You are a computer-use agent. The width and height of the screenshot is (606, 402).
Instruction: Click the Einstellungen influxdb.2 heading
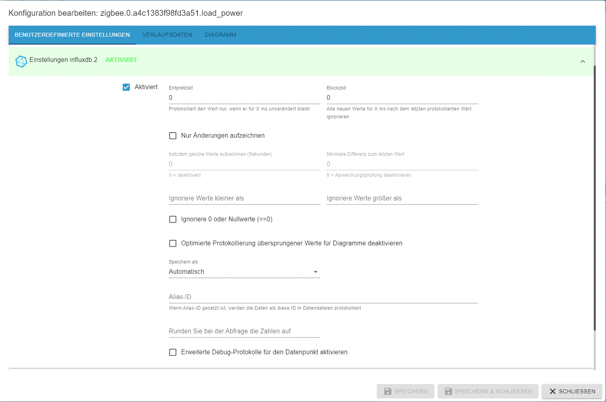63,60
